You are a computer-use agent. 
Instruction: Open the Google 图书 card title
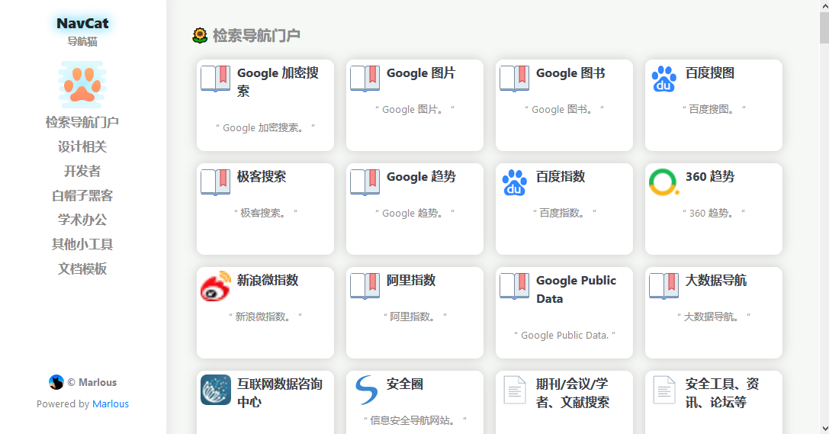tap(570, 73)
